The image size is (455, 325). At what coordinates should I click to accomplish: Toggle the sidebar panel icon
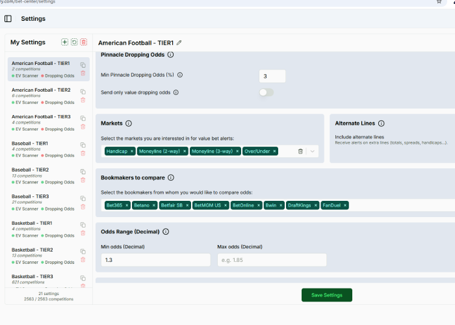tap(8, 19)
